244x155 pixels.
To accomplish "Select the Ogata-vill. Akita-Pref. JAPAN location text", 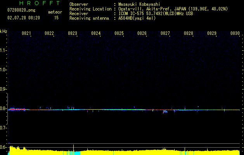I will (173, 9).
